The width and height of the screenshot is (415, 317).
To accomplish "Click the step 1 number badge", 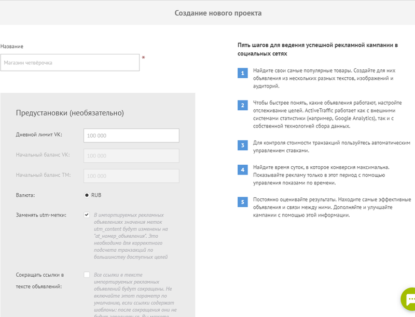I will click(242, 73).
